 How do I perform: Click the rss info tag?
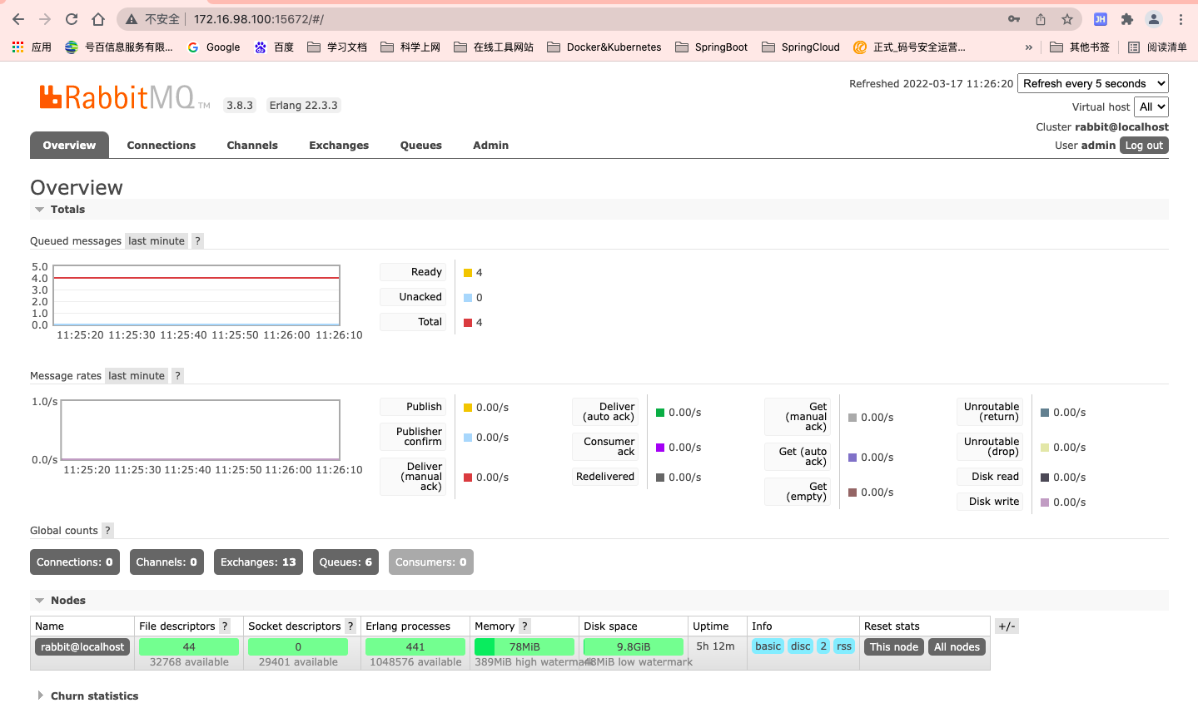click(x=844, y=646)
